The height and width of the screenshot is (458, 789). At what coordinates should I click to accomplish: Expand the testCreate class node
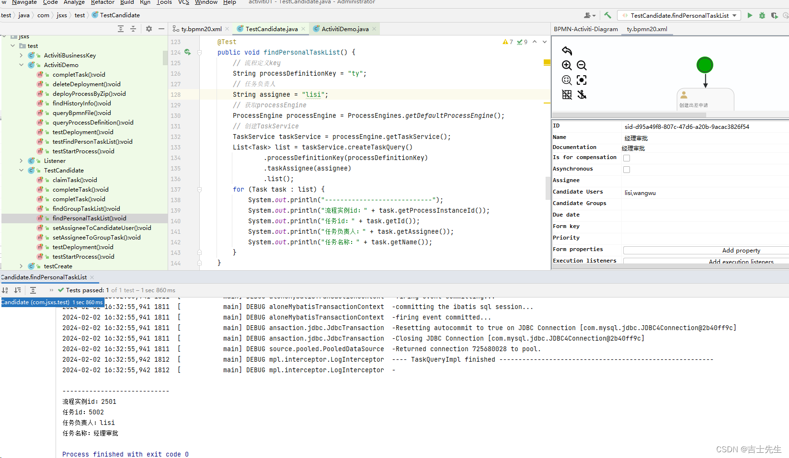pos(21,266)
